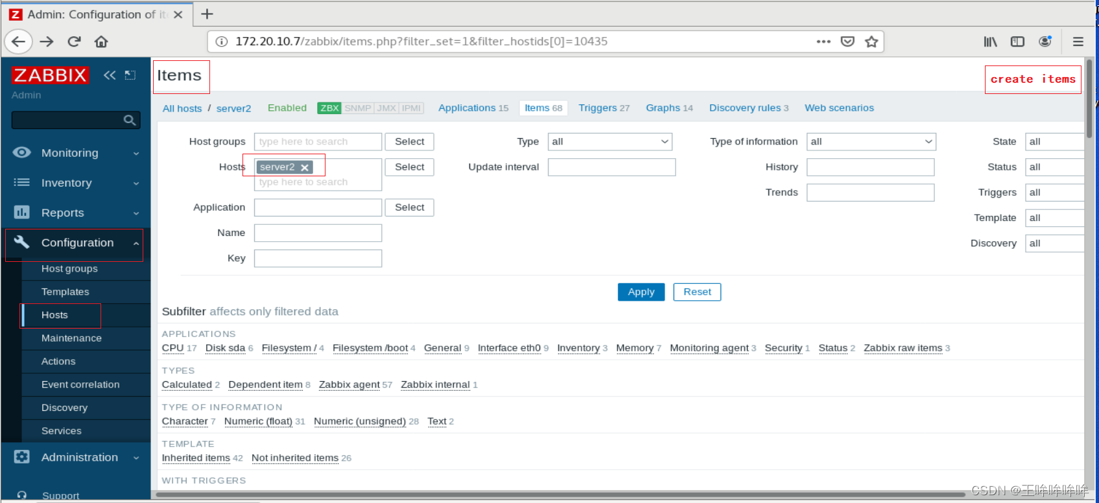
Task: Click the Apply filter button
Action: [641, 292]
